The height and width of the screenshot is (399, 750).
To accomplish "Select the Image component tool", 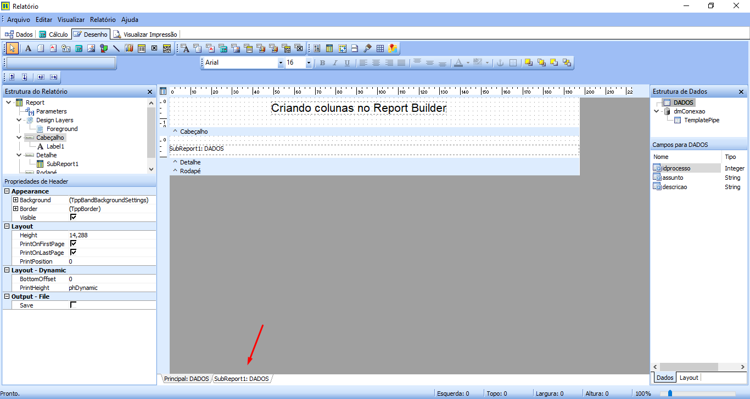I will 91,48.
